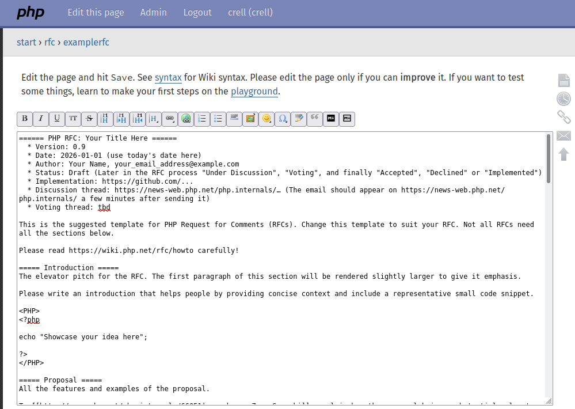Apply strikethrough text formatting
The height and width of the screenshot is (409, 575).
89,119
